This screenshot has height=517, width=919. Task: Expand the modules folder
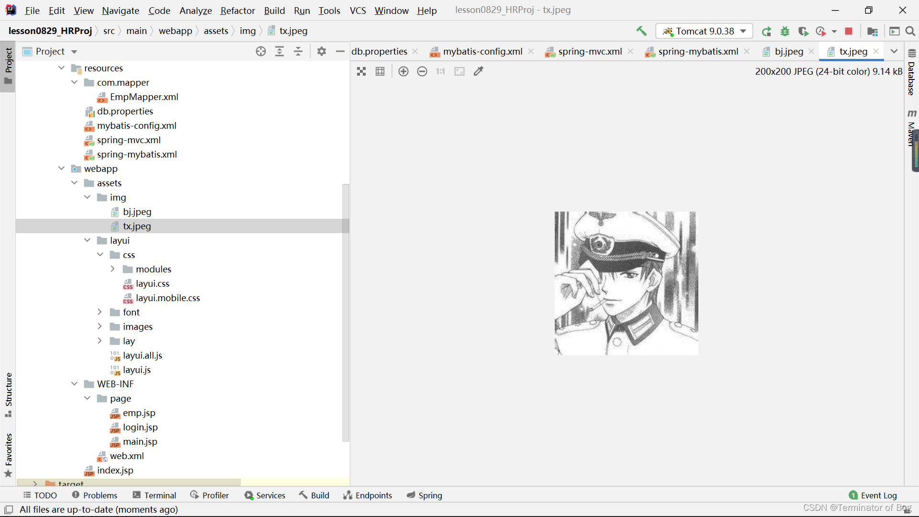[x=112, y=269]
